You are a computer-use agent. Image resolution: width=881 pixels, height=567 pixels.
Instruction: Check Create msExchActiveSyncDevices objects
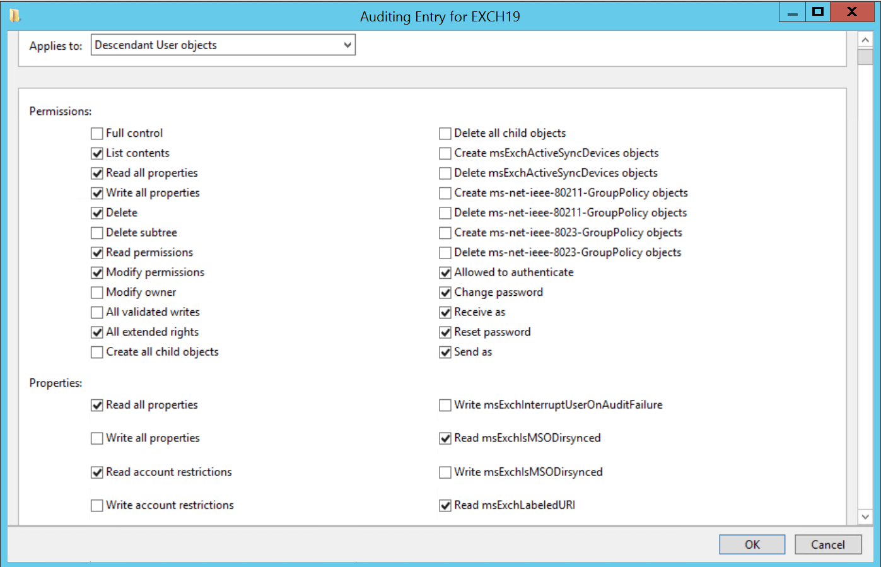[x=445, y=153]
